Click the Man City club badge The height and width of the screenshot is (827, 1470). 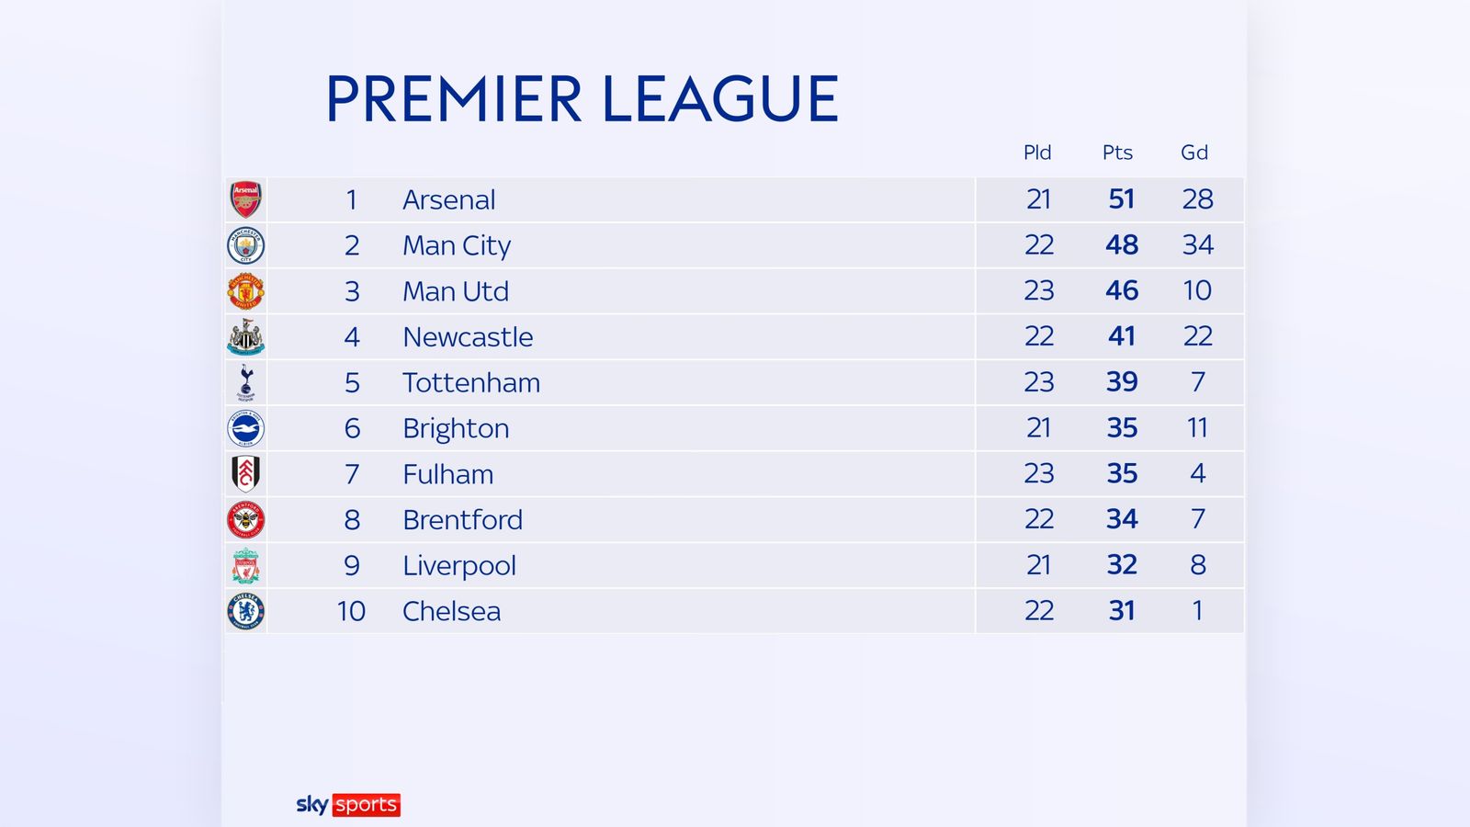245,245
